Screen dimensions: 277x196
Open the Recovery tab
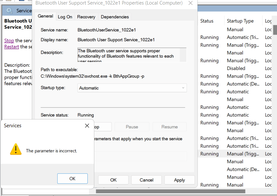pos(86,17)
